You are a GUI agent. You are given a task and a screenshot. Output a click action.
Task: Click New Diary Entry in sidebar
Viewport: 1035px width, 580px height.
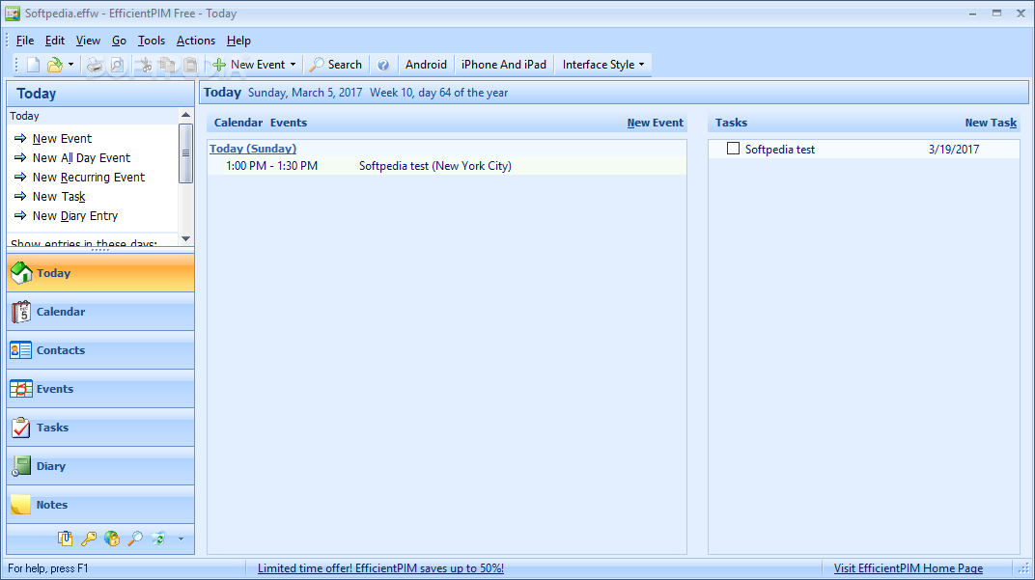tap(75, 216)
